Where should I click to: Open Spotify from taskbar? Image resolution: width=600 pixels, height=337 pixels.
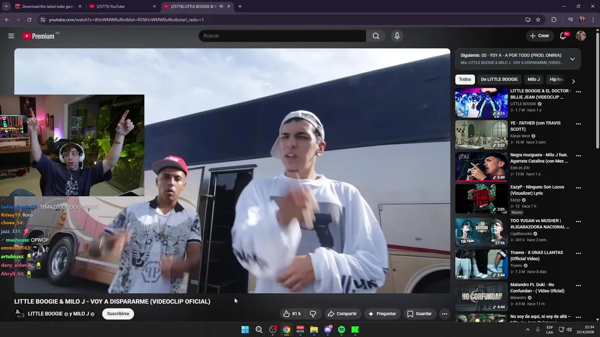342,330
